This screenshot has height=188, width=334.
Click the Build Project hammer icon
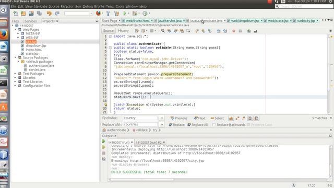coord(108,14)
